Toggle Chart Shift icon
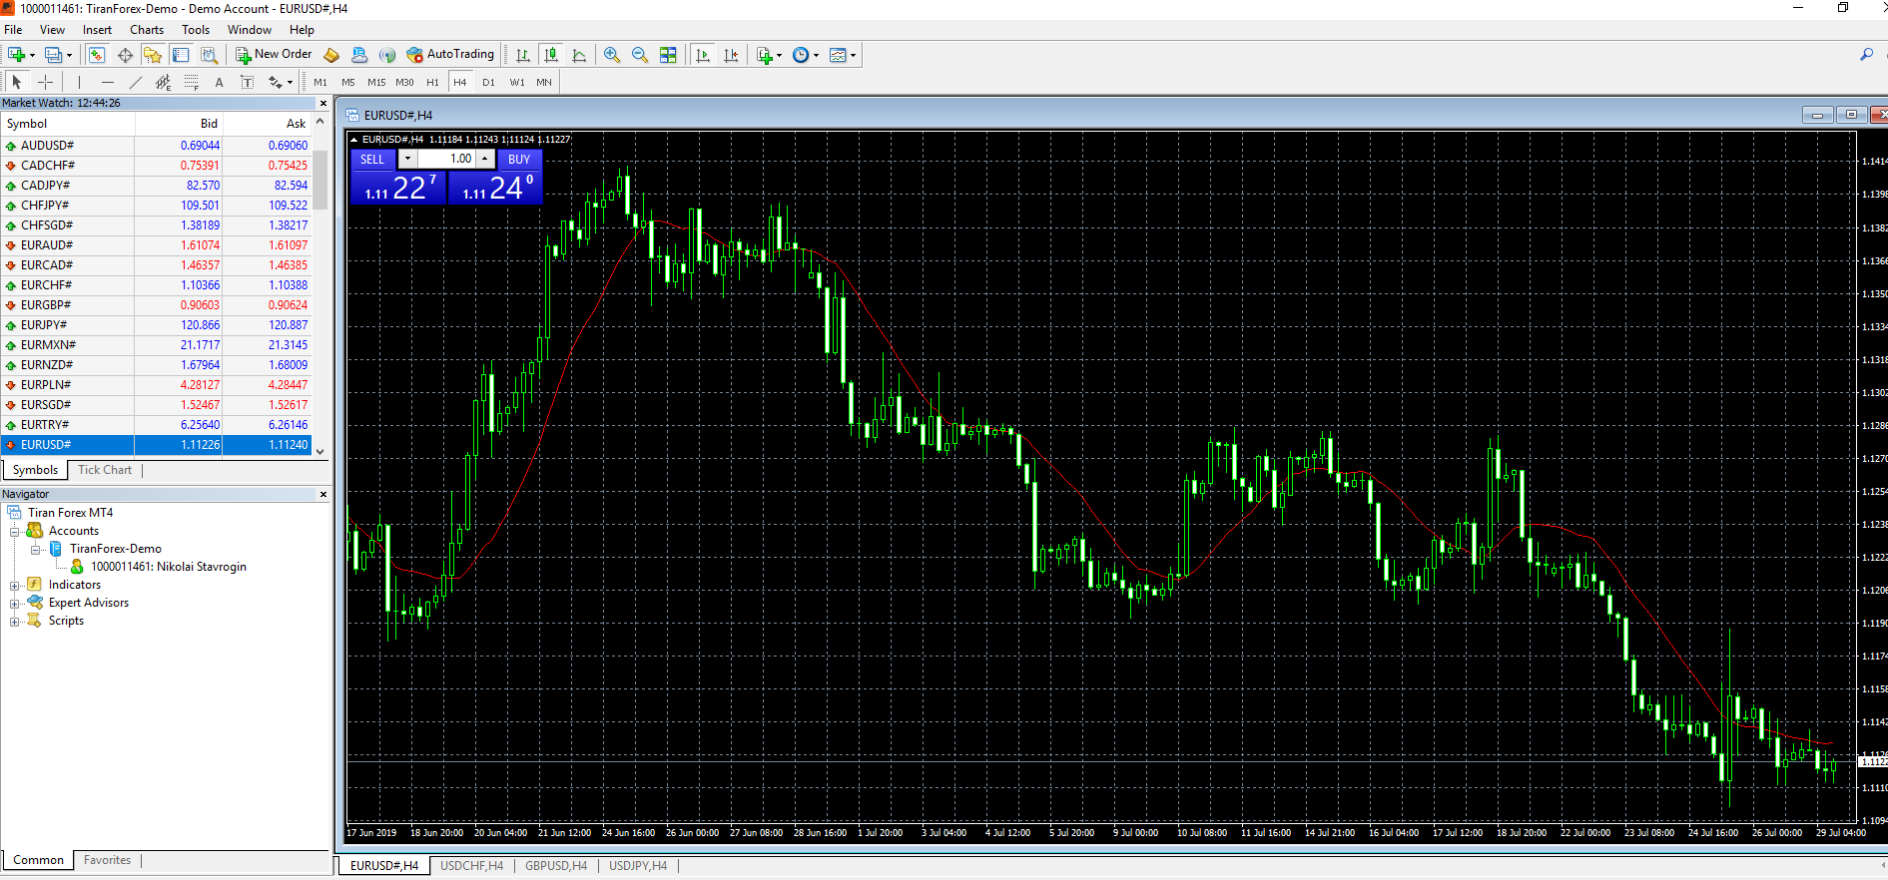Image resolution: width=1888 pixels, height=880 pixels. coord(731,55)
